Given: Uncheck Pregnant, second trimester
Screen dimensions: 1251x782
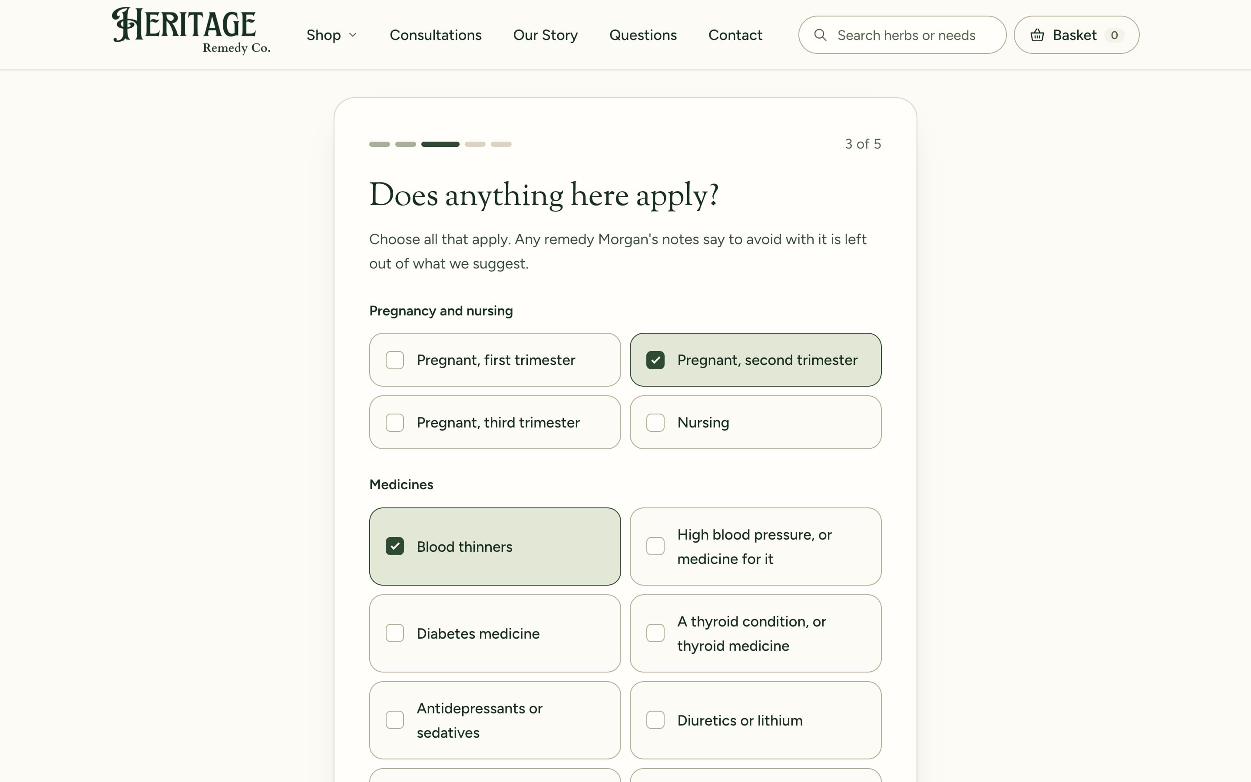Looking at the screenshot, I should click(x=755, y=359).
